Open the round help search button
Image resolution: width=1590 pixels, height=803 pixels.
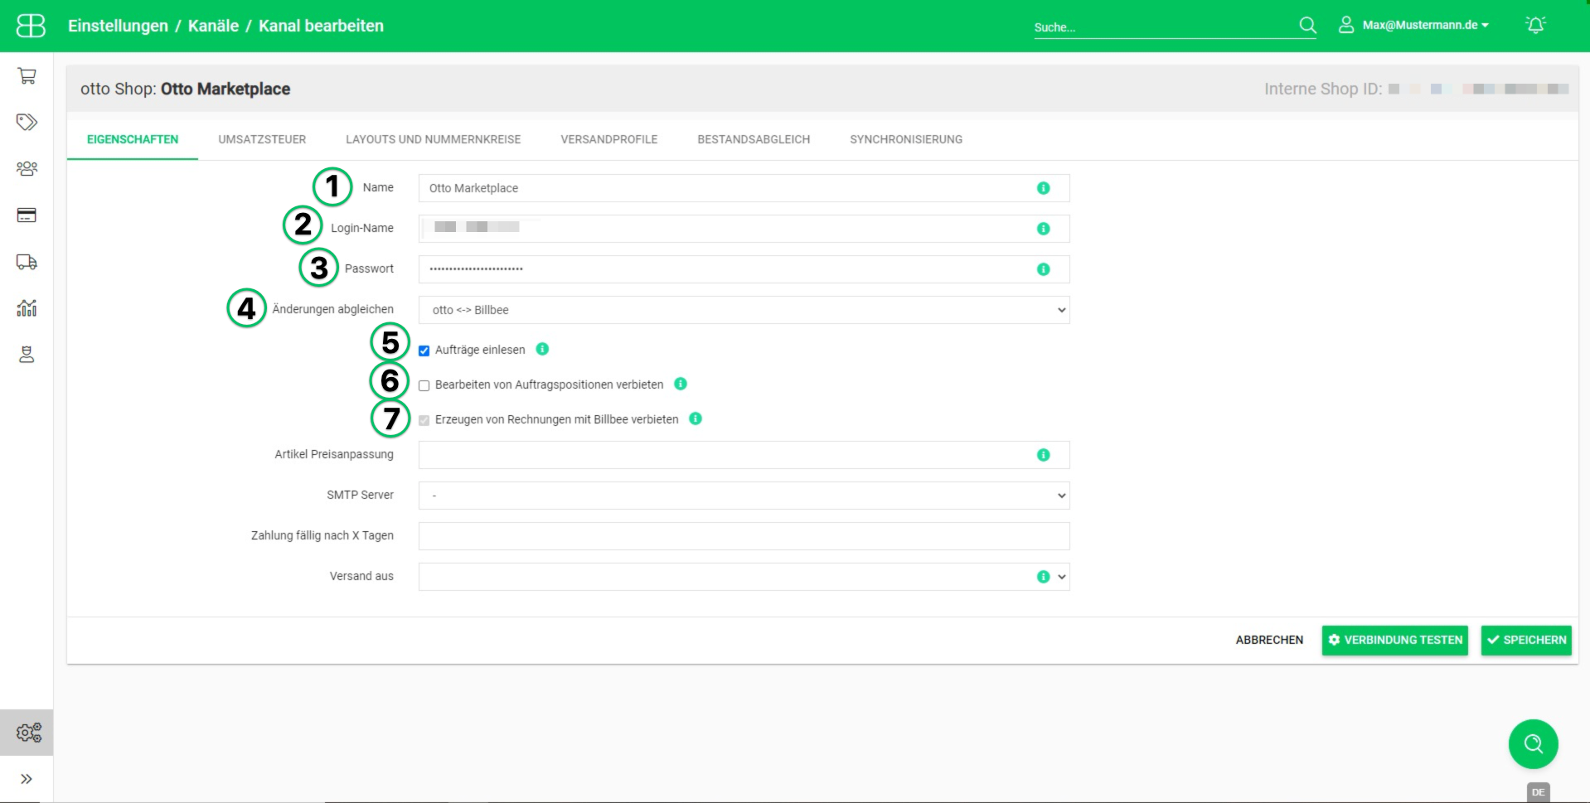click(1533, 744)
